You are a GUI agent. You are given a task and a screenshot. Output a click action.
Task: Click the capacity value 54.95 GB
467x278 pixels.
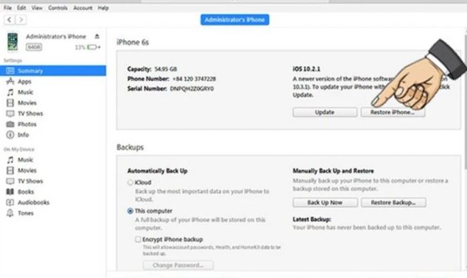click(x=166, y=69)
